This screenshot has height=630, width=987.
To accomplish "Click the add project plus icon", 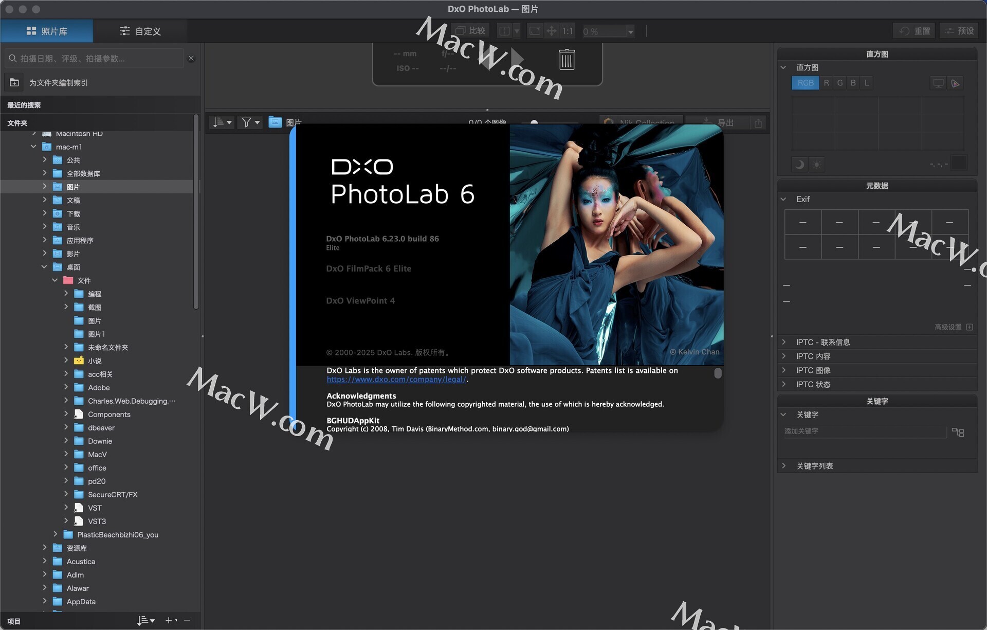I will (169, 621).
